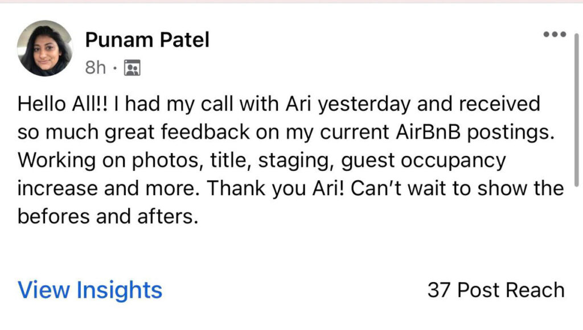Click the "8h" post timestamp
The width and height of the screenshot is (583, 330).
95,69
